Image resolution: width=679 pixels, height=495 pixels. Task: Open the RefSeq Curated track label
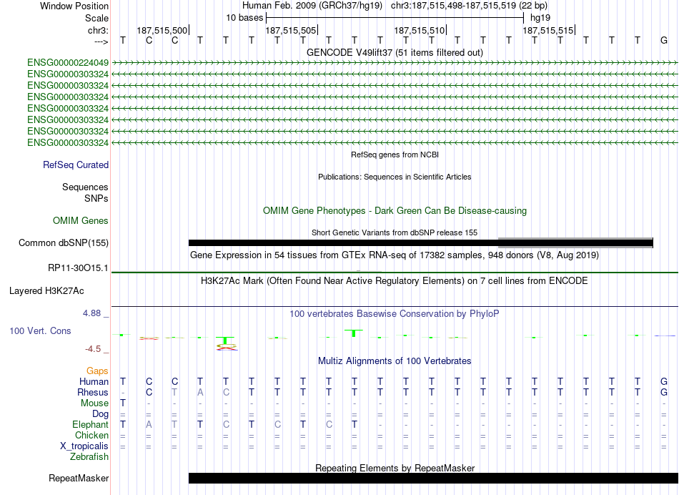pyautogui.click(x=76, y=165)
